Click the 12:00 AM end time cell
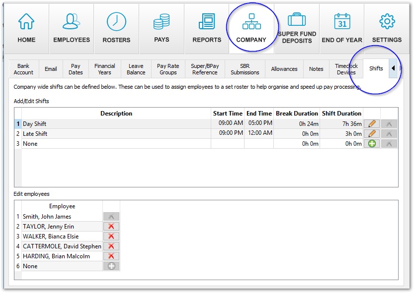This screenshot has width=414, height=293. pyautogui.click(x=259, y=133)
